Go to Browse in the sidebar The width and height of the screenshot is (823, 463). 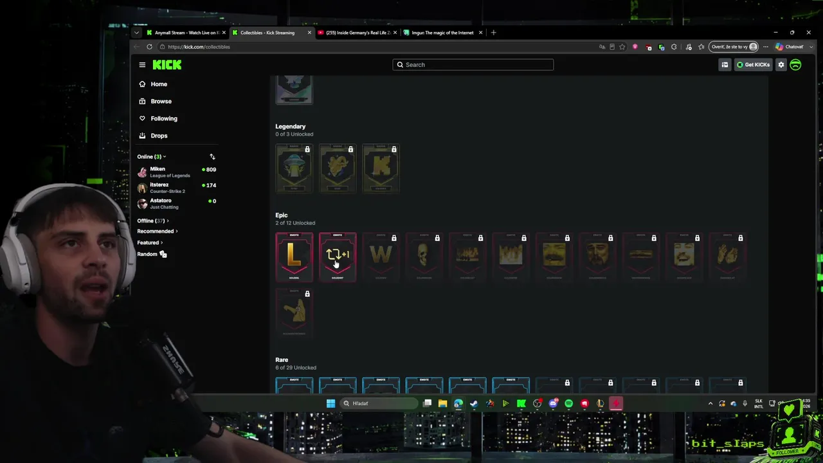(x=156, y=102)
